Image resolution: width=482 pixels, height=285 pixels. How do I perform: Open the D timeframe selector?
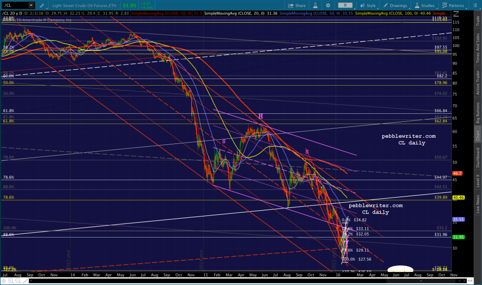[345, 5]
